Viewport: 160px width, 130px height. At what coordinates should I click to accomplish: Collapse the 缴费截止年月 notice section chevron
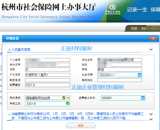point(151,114)
